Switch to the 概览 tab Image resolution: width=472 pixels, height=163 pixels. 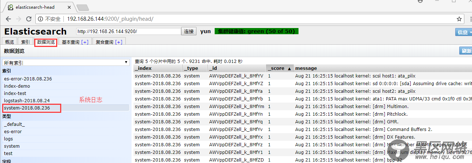[x=9, y=42]
